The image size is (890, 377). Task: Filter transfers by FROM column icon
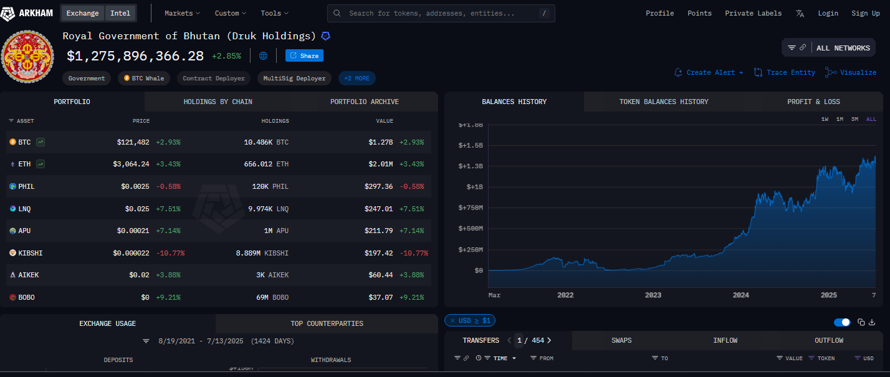click(533, 358)
